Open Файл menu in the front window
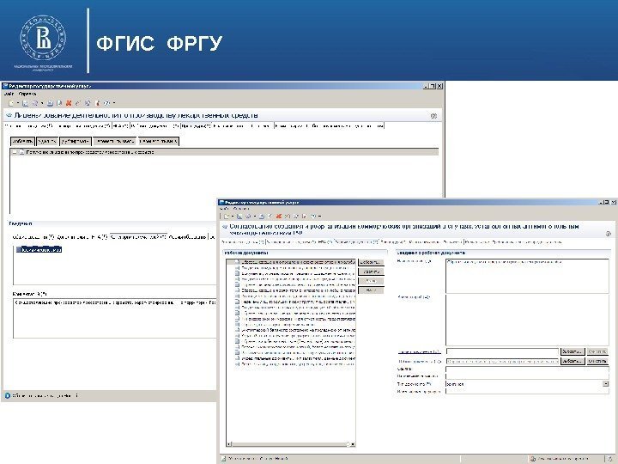Viewport: 618px width, 464px height. click(224, 208)
